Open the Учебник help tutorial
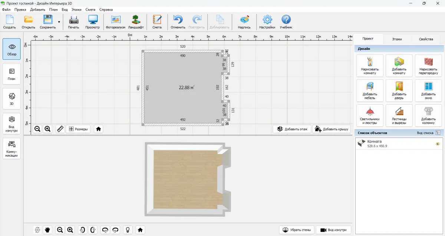This screenshot has height=236, width=445. (x=286, y=22)
